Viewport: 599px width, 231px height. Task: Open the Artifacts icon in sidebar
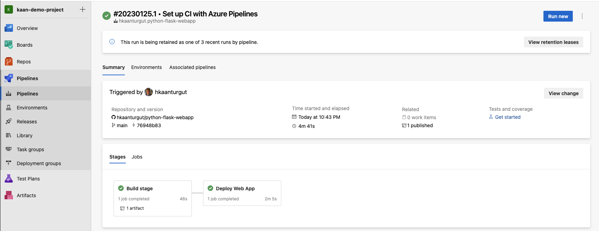(9, 195)
